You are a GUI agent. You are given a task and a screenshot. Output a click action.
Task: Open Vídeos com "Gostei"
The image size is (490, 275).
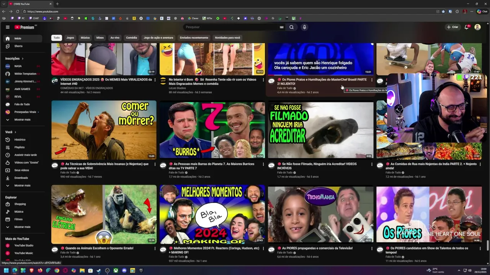coord(23,162)
